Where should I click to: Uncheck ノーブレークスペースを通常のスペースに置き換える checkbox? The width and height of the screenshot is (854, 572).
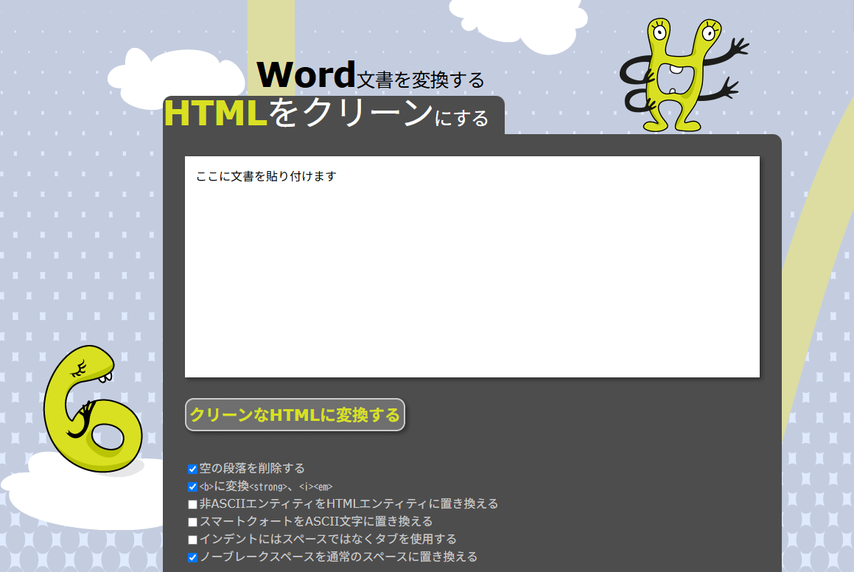point(192,557)
